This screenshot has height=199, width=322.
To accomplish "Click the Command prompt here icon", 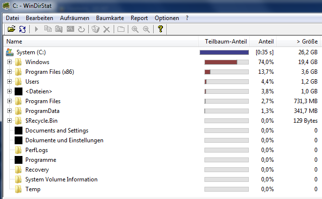I will coord(70,29).
